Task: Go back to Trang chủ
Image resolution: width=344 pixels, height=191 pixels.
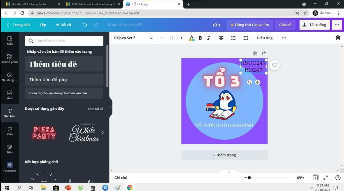Action: 18,25
